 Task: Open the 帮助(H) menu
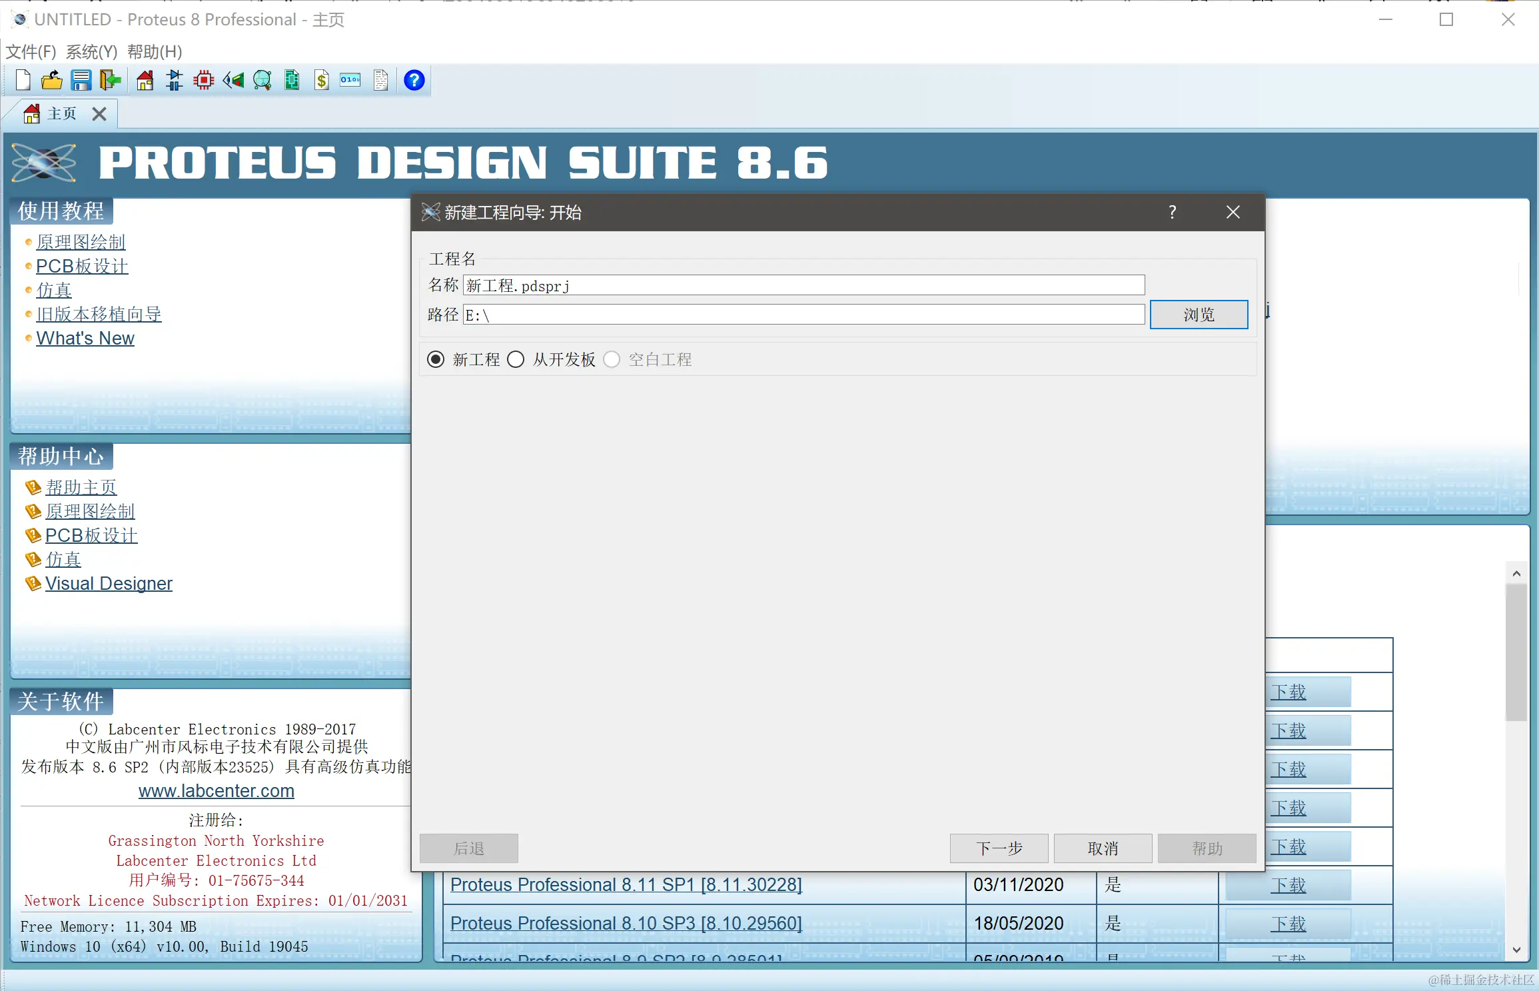tap(155, 51)
